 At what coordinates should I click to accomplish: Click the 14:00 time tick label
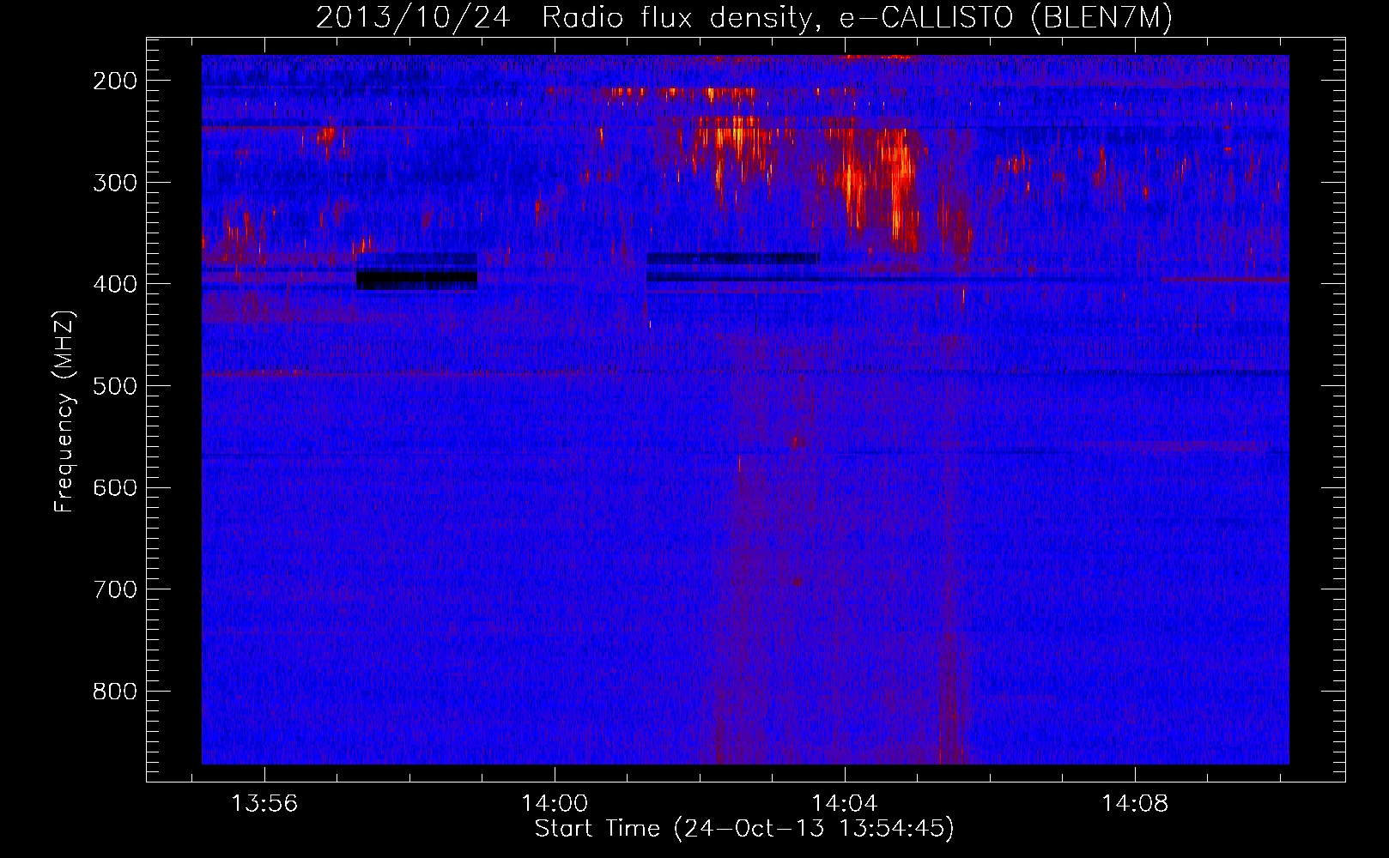point(555,803)
